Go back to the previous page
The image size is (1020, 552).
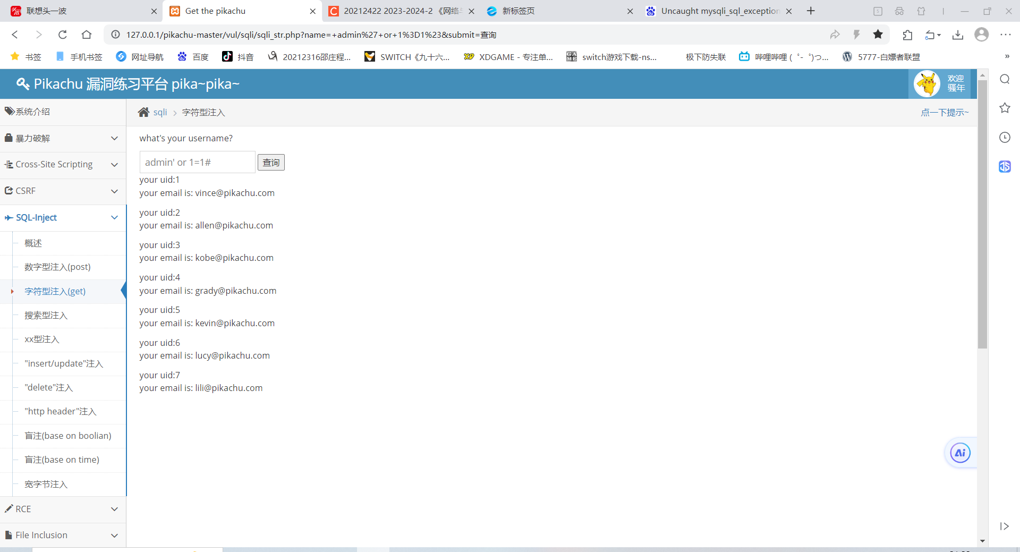tap(15, 35)
